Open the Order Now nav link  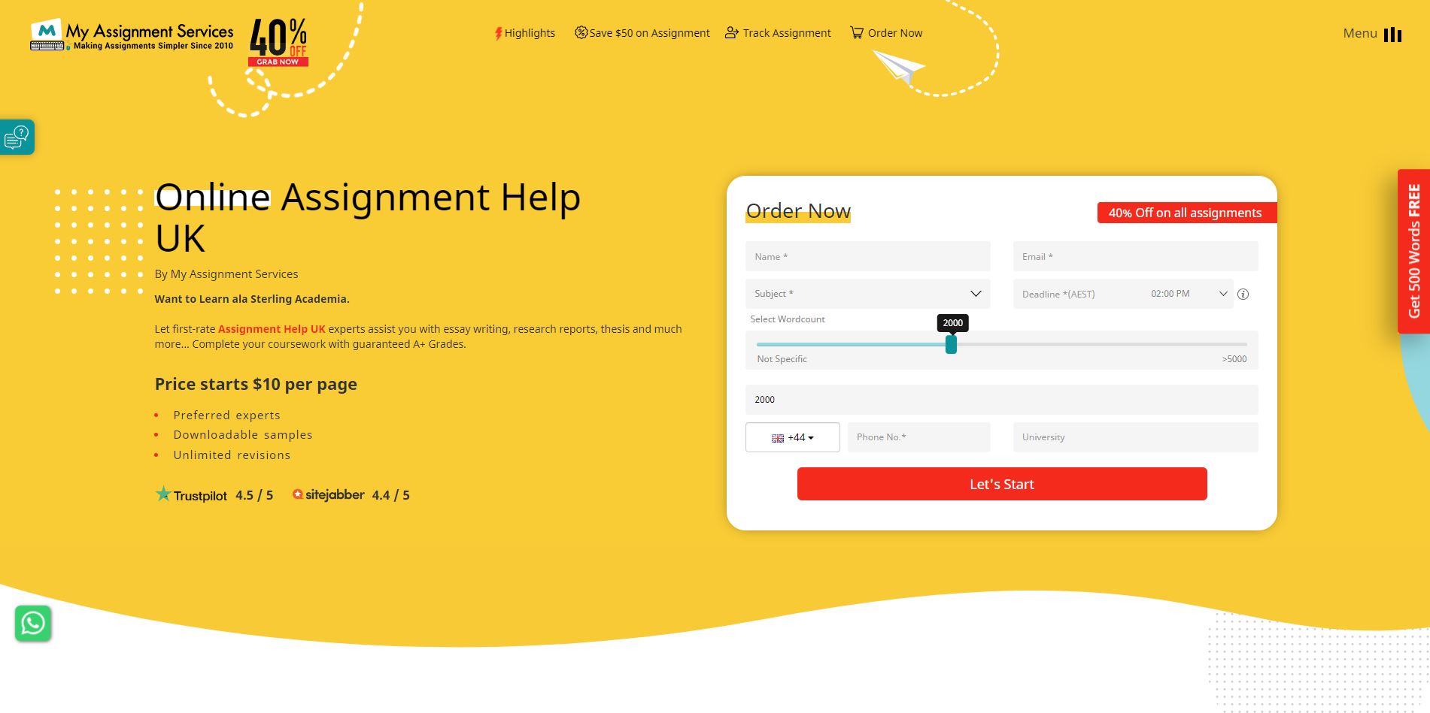pos(886,33)
